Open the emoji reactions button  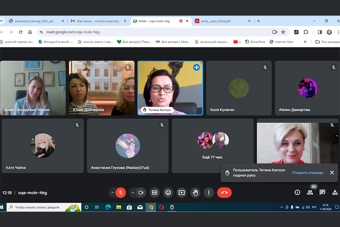click(x=168, y=193)
